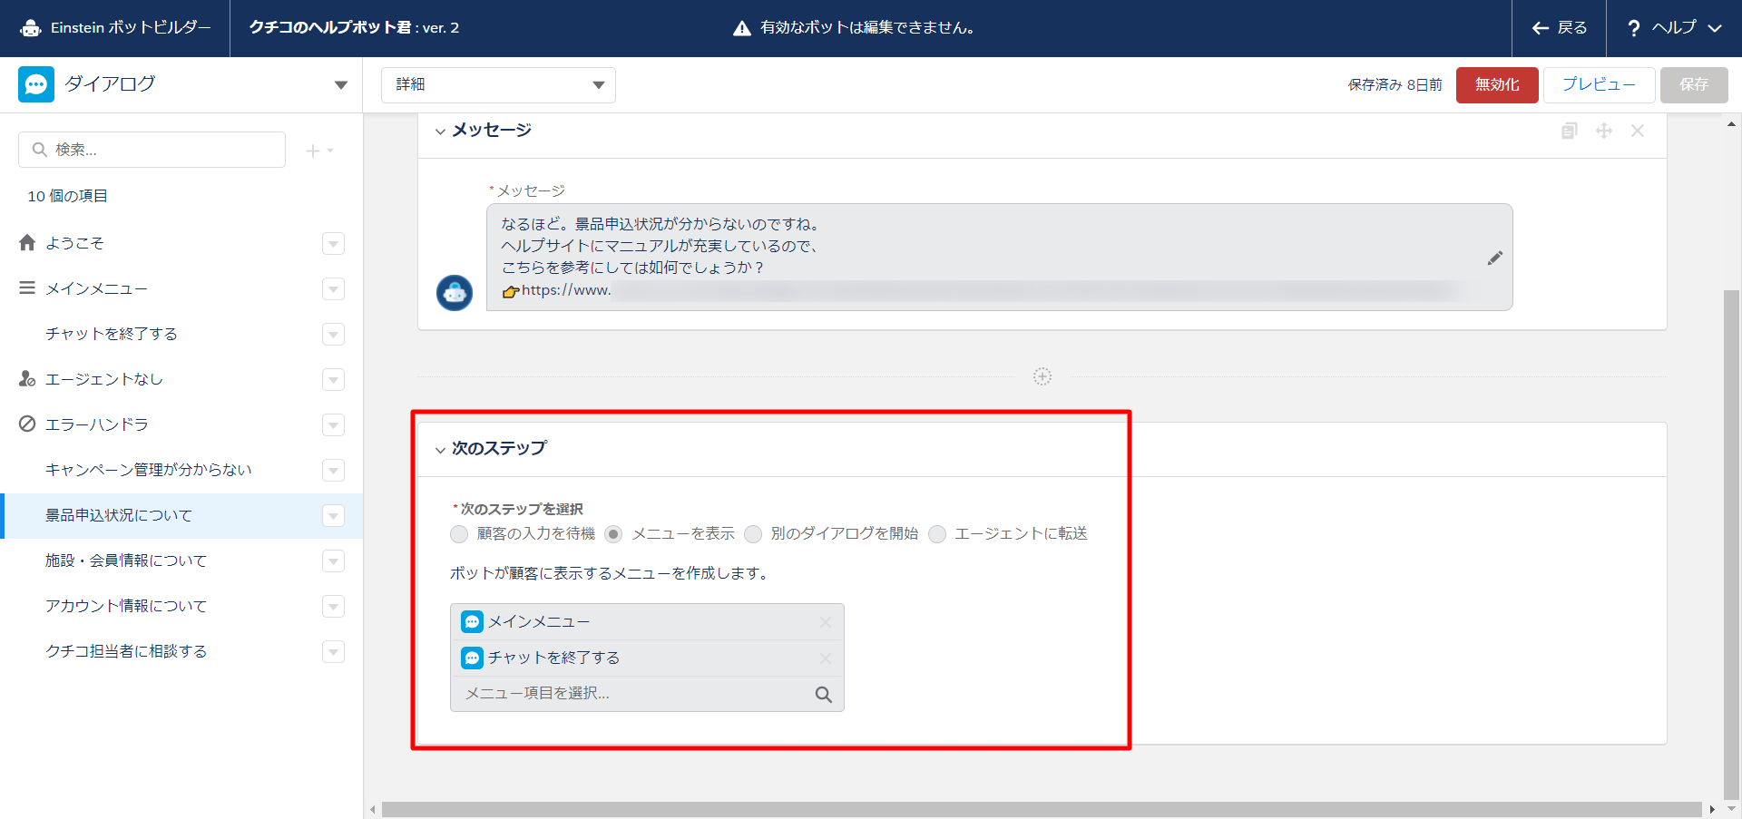1742x819 pixels.
Task: Click the copy icon in Message header
Action: (1569, 131)
